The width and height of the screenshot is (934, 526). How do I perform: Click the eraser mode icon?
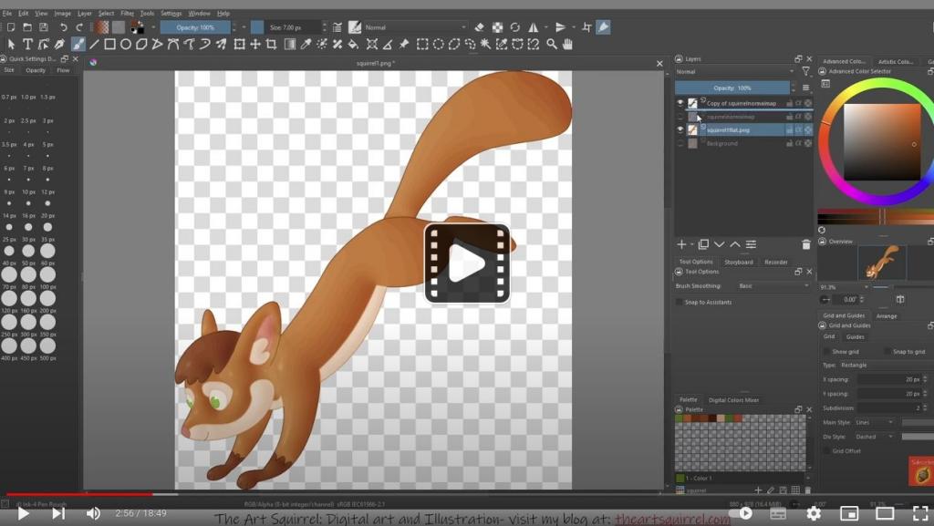point(480,27)
